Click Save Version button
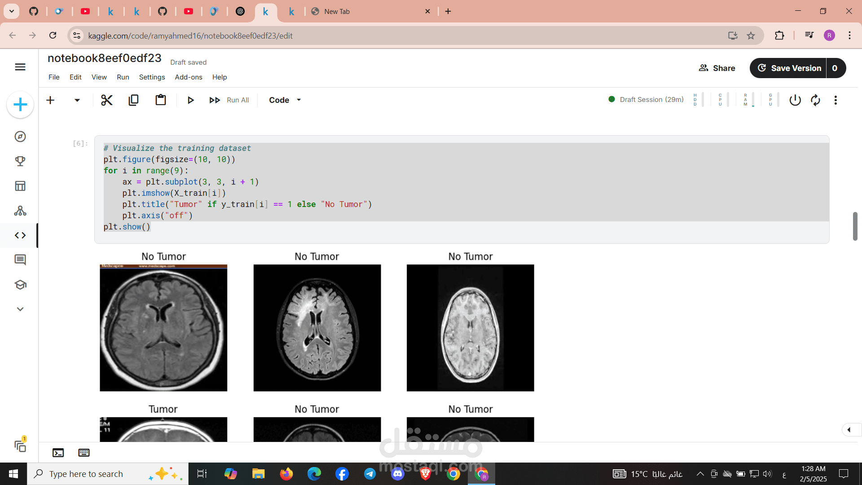862x485 pixels. (788, 68)
